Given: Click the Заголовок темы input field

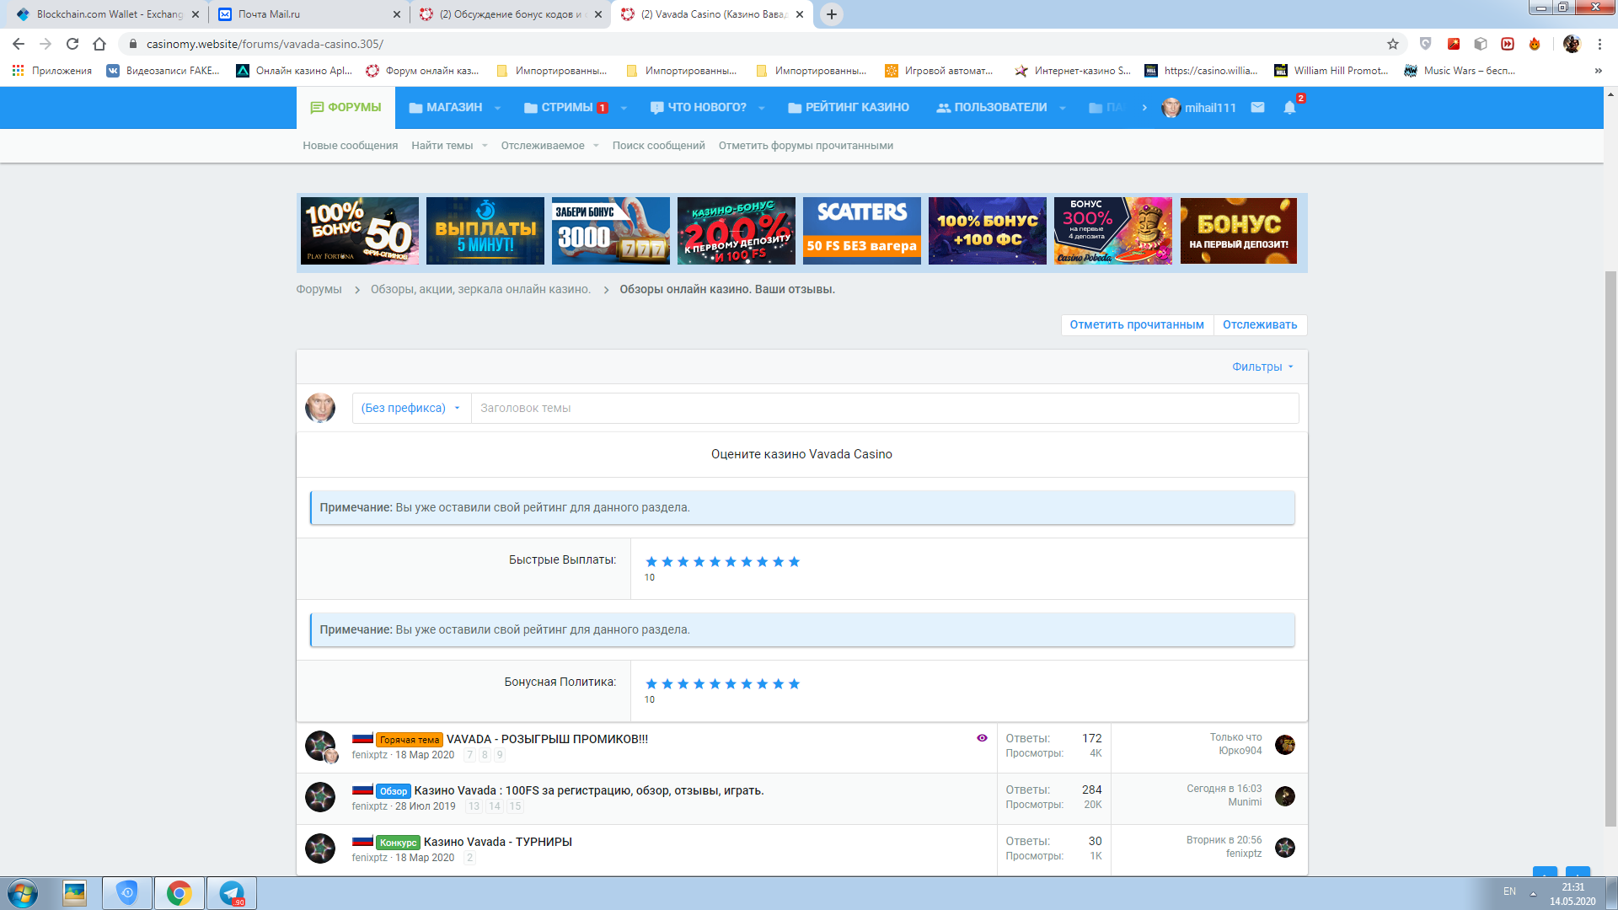Looking at the screenshot, I should pyautogui.click(x=885, y=408).
